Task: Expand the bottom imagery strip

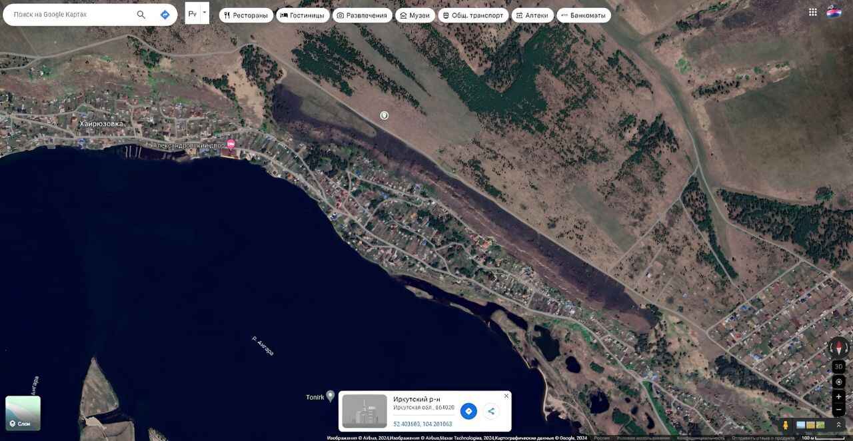Action: click(x=839, y=425)
